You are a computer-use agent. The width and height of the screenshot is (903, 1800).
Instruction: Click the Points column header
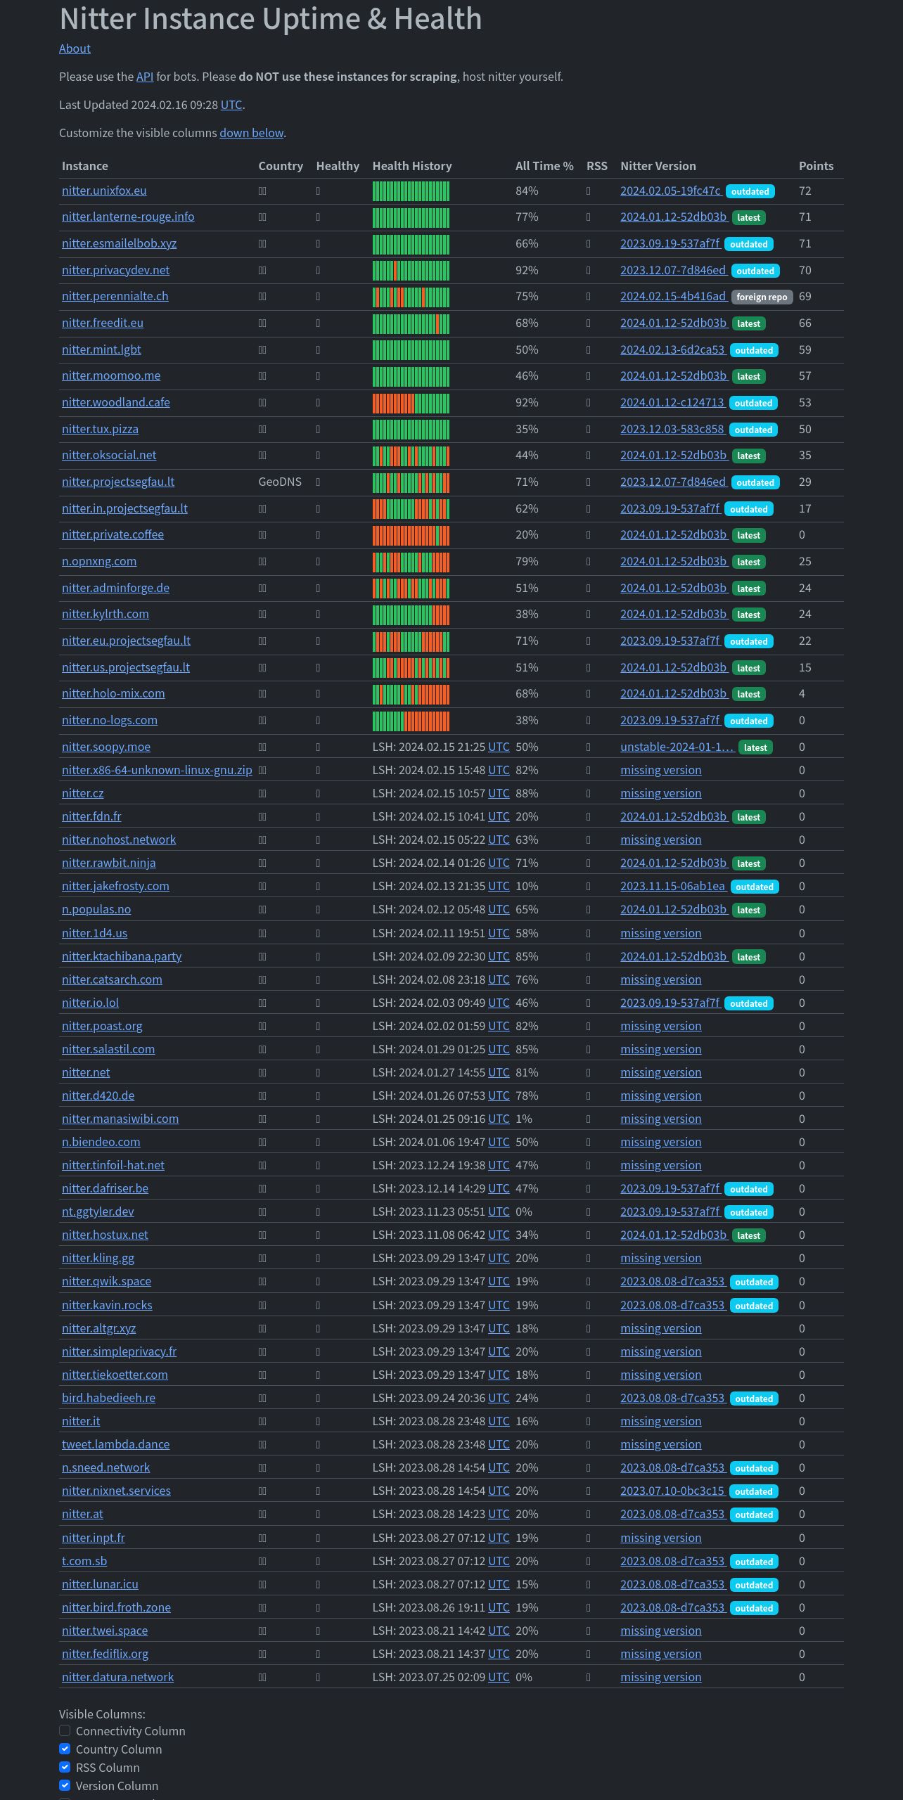[x=816, y=166]
